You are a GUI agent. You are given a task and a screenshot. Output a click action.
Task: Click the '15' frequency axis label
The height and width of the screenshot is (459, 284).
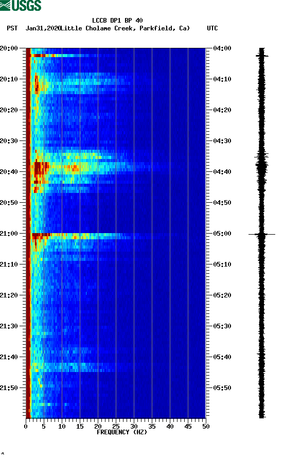click(80, 427)
